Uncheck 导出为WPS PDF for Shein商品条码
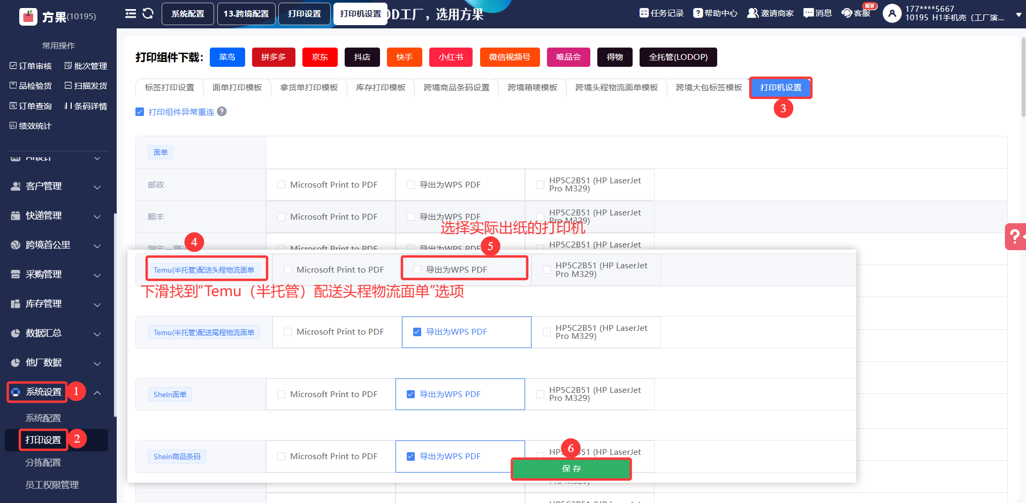 tap(411, 456)
